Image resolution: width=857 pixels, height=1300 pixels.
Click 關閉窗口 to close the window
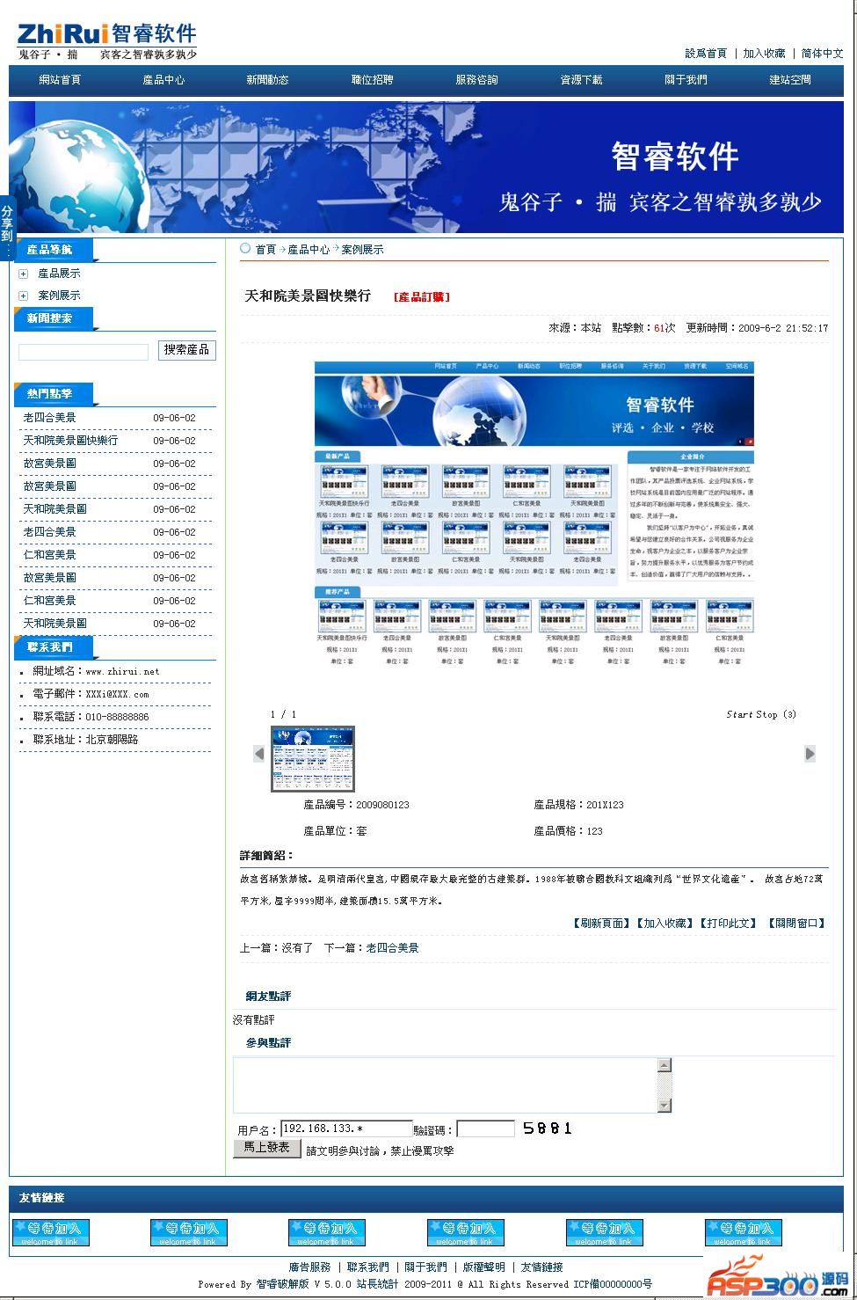click(796, 924)
